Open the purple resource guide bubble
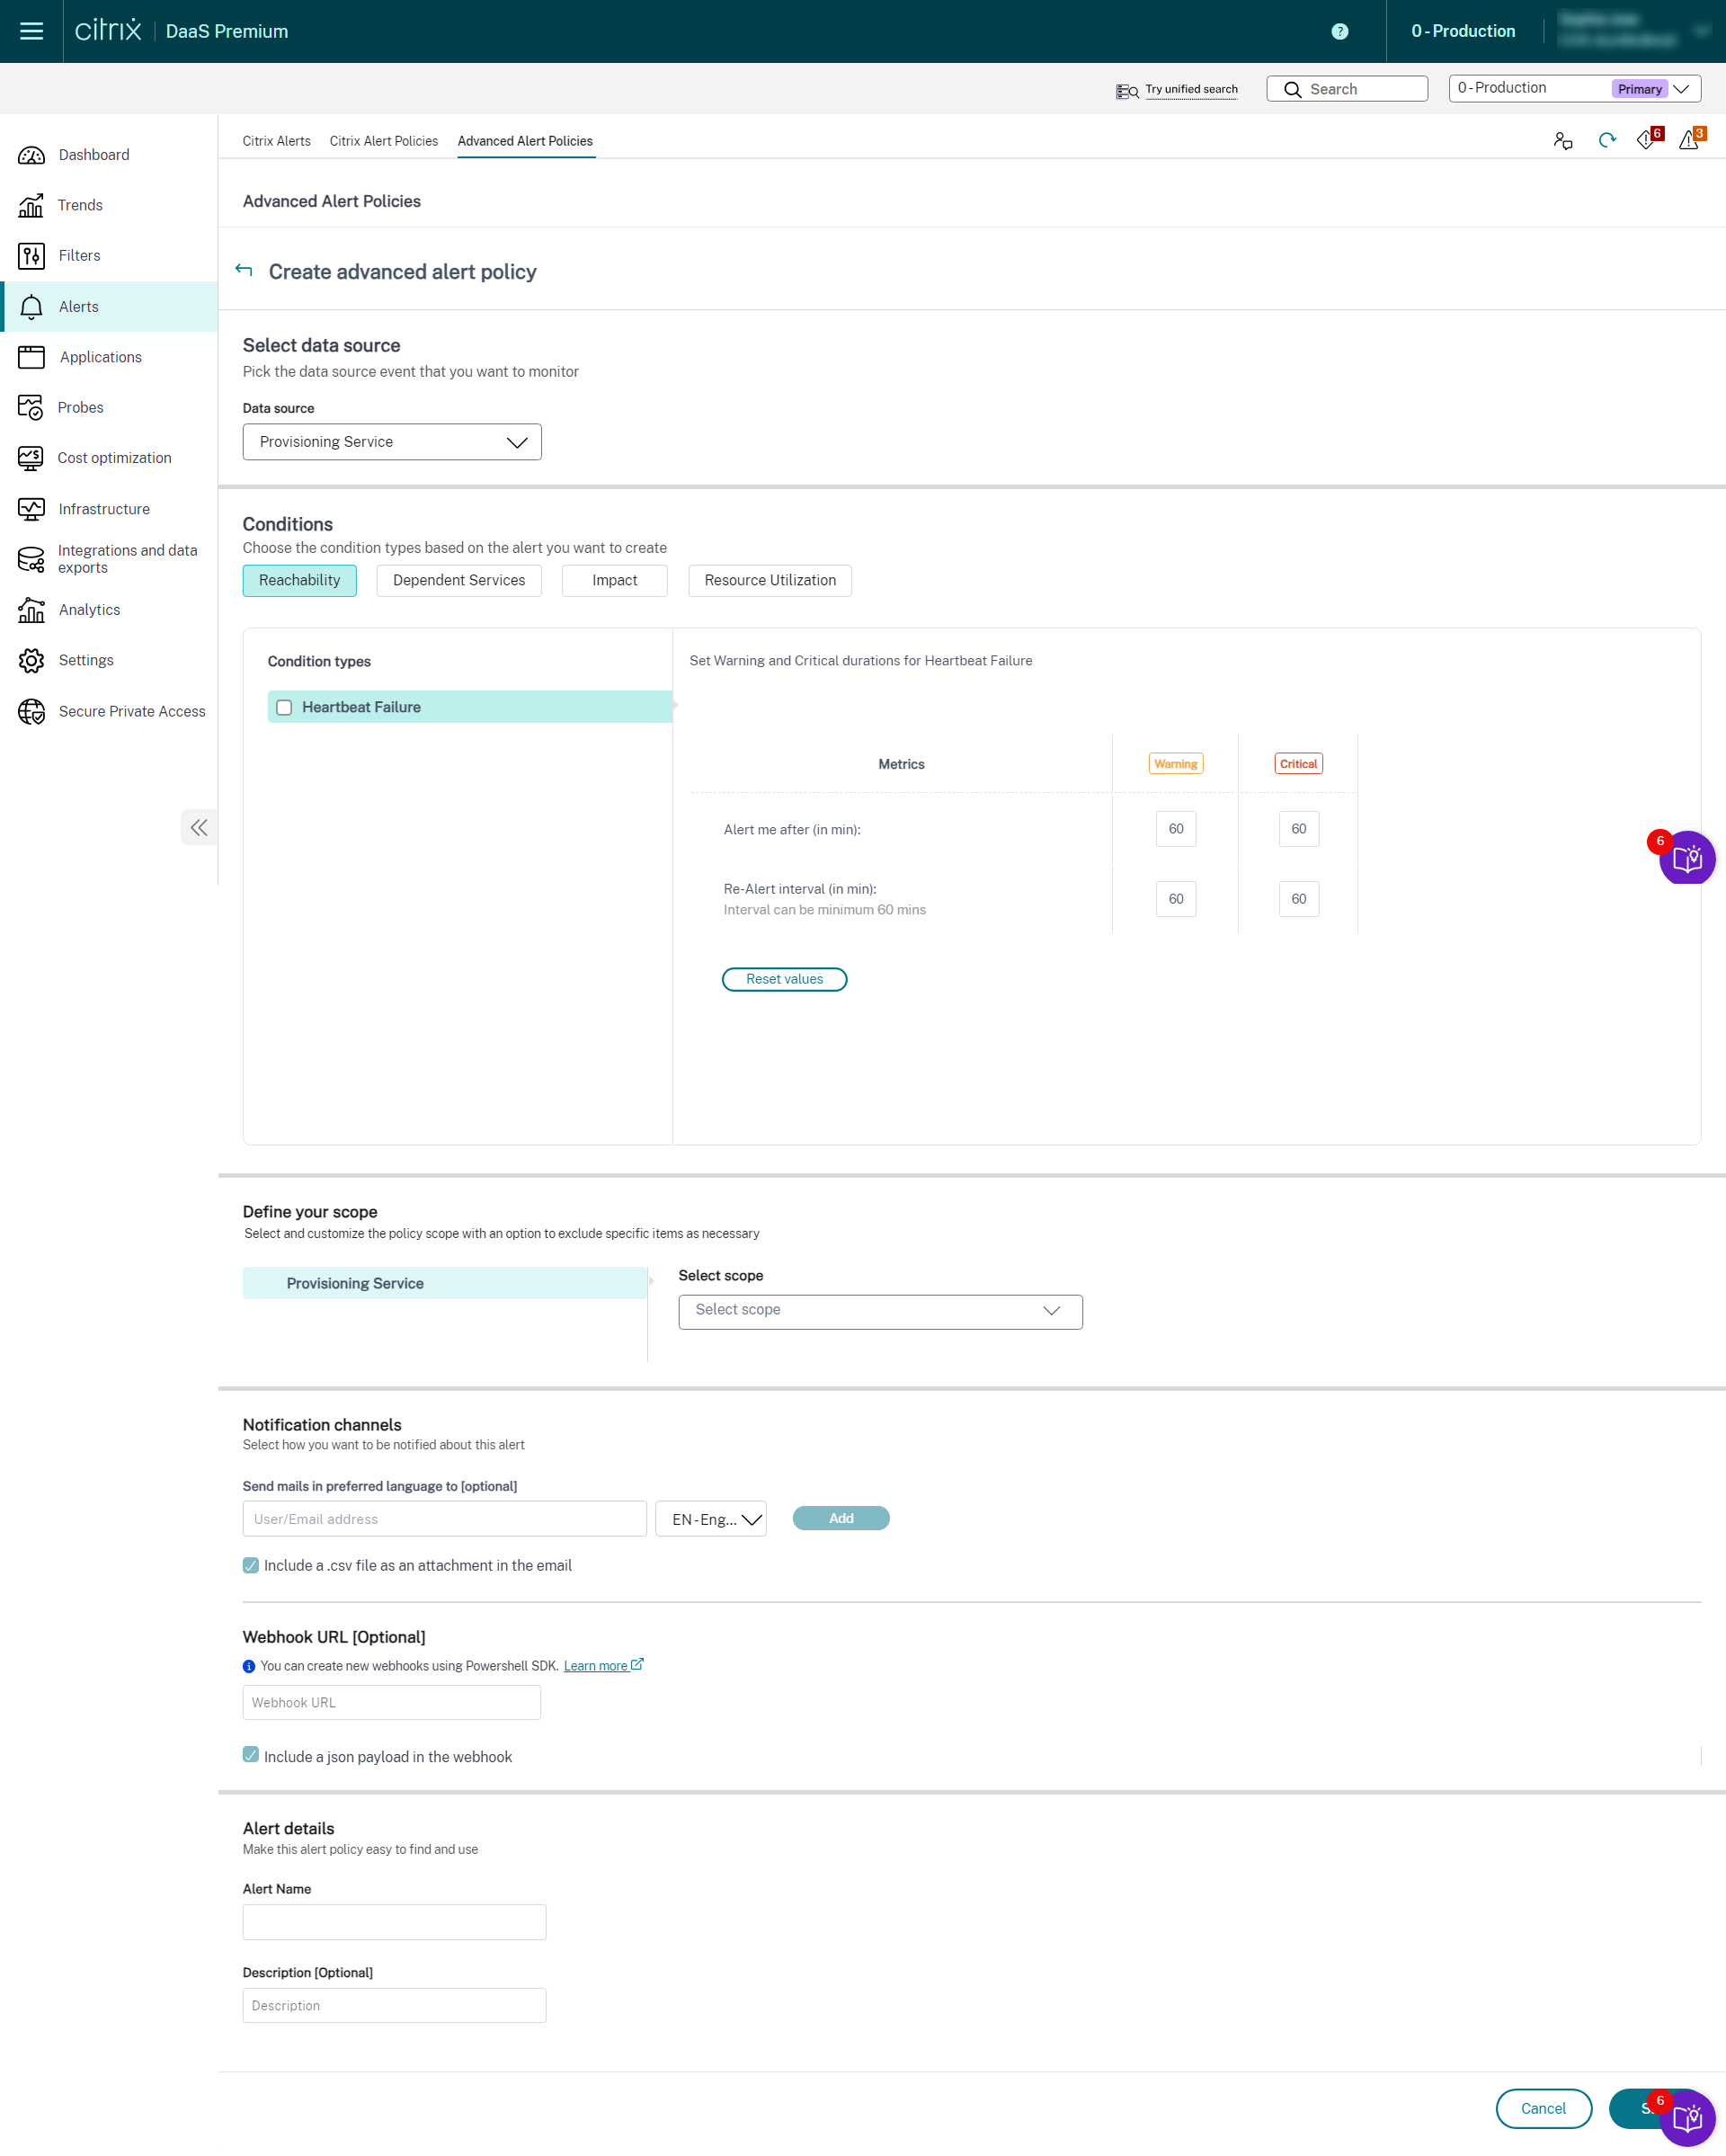This screenshot has width=1726, height=2156. 1686,859
